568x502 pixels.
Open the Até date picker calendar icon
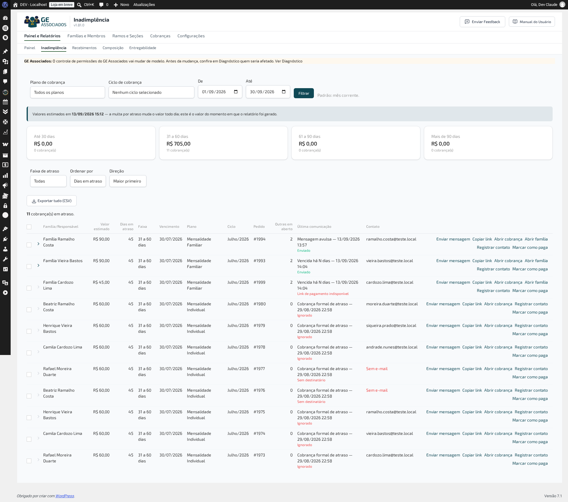click(284, 92)
